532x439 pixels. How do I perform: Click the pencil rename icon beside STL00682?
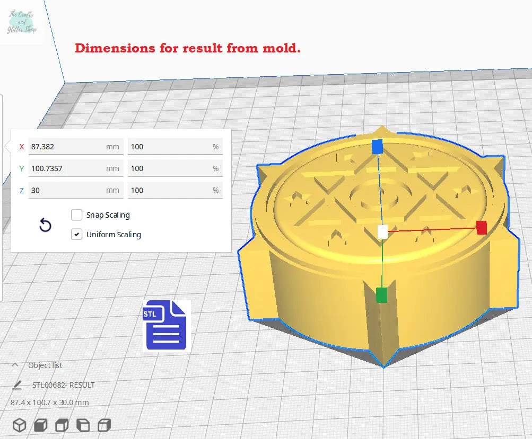[18, 385]
